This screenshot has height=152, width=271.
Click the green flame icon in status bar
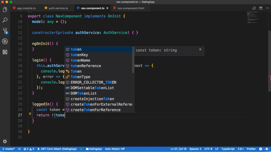tap(81, 149)
